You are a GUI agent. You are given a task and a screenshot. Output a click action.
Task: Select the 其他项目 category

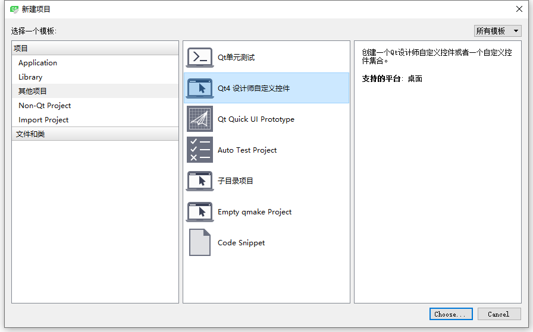(95, 91)
